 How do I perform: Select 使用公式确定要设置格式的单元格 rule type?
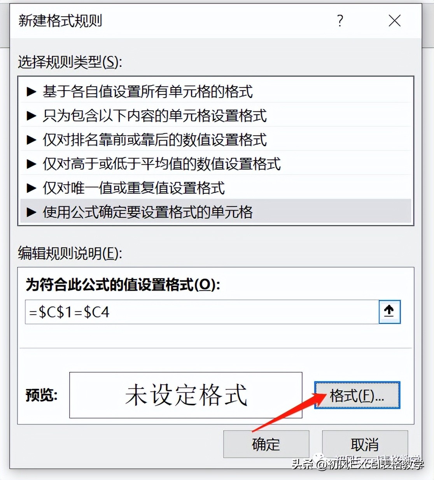tap(216, 212)
